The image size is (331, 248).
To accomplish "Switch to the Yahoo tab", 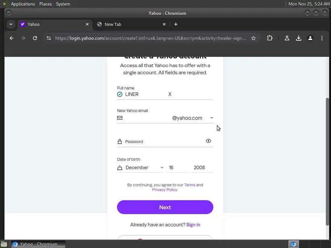I will [54, 24].
